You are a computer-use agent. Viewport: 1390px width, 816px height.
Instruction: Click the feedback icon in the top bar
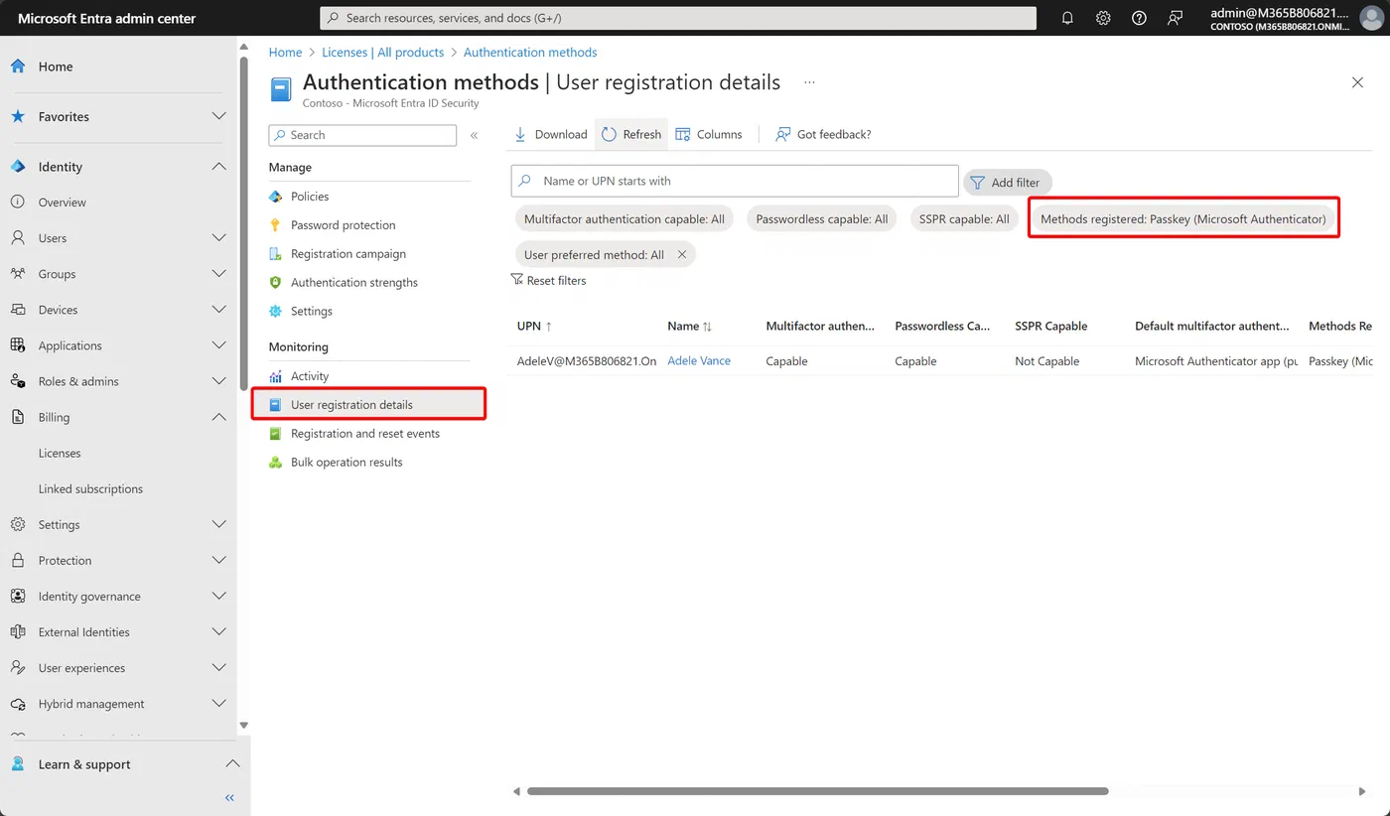(x=1175, y=18)
